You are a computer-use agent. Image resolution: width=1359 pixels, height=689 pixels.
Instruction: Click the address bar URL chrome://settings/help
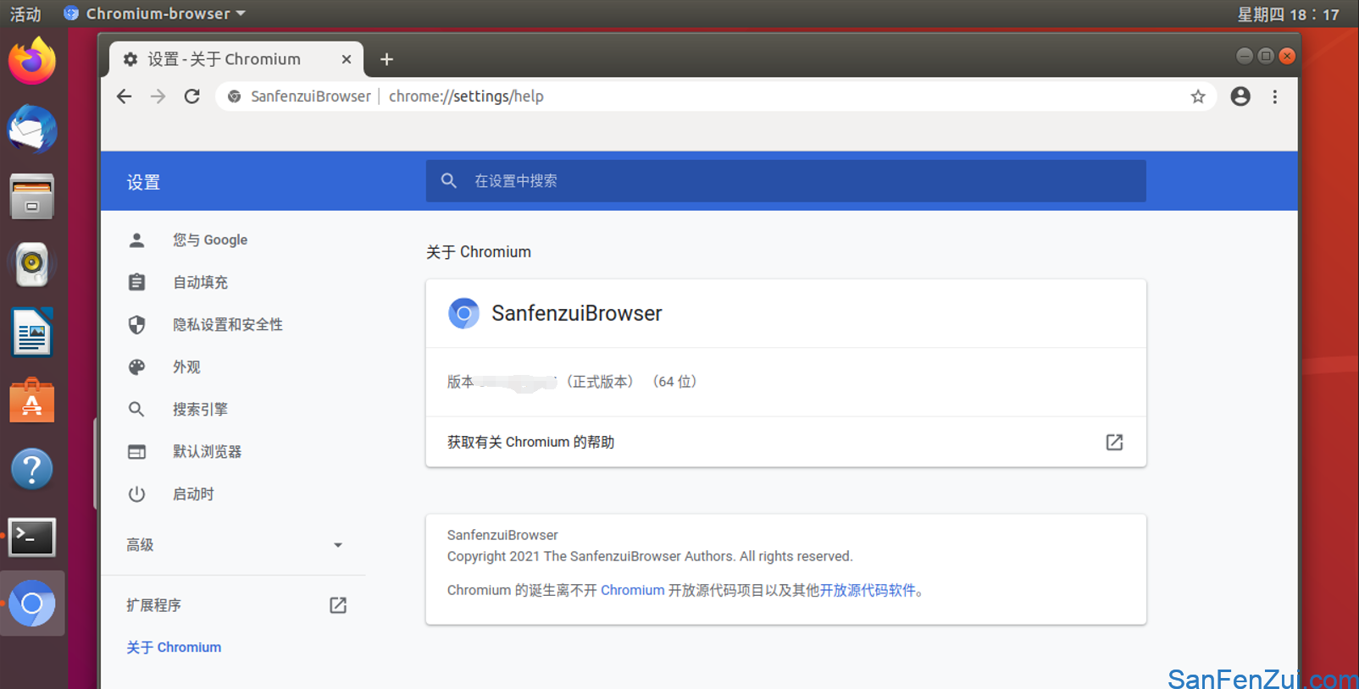[x=466, y=96]
